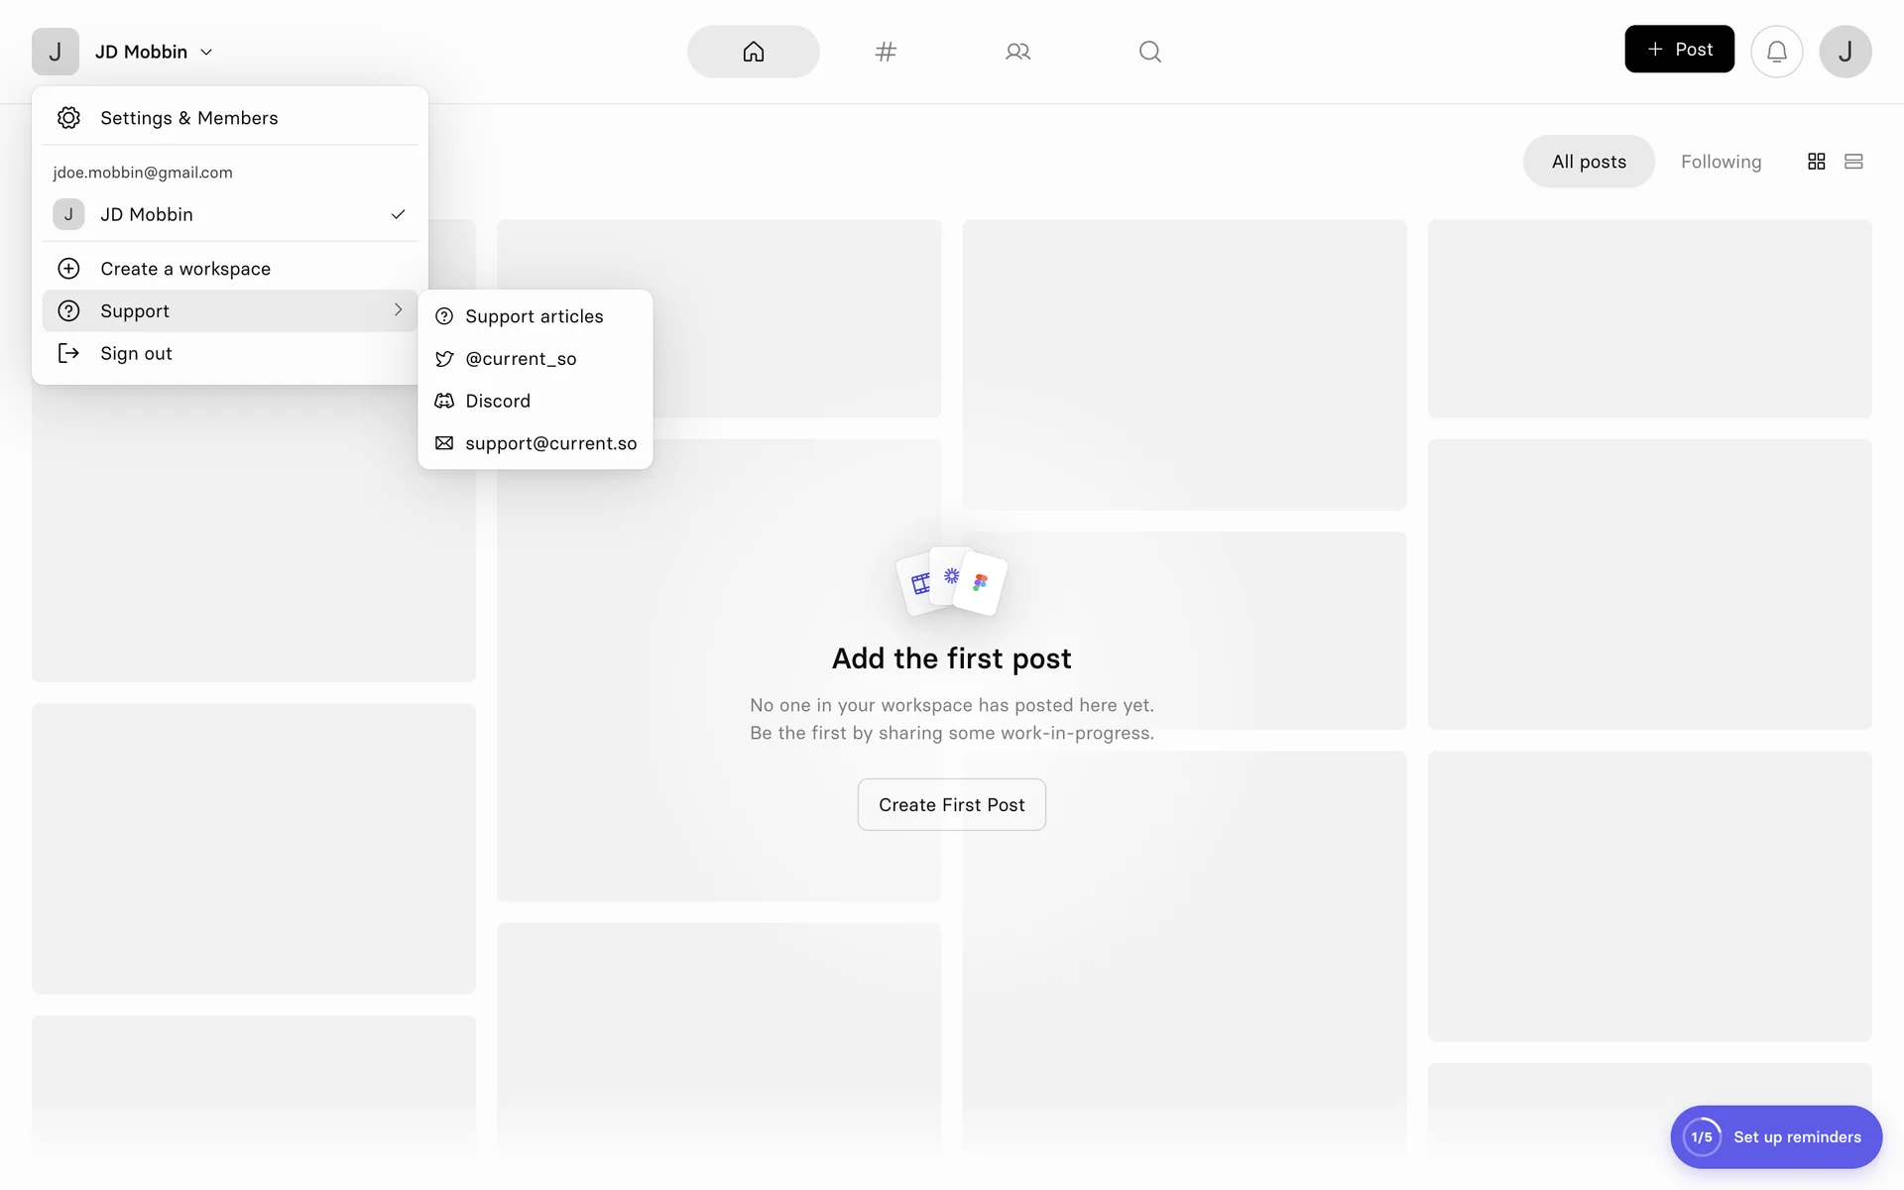This screenshot has height=1190, width=1904.
Task: Open Settings & Members
Action: point(188,118)
